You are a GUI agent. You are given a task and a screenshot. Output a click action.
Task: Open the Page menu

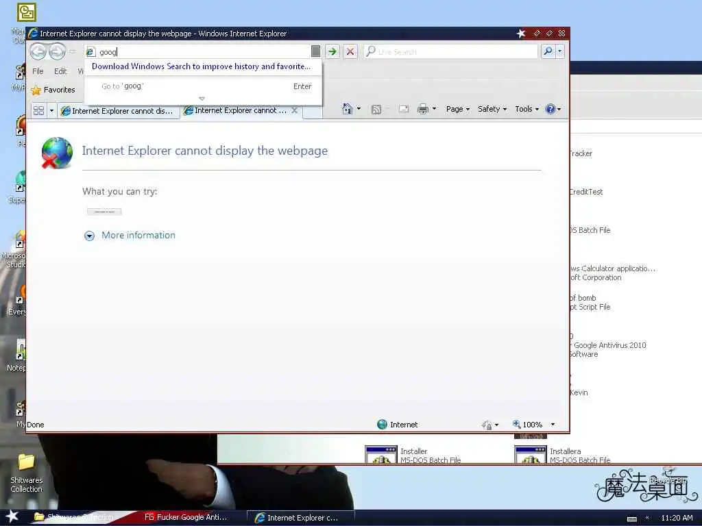457,109
